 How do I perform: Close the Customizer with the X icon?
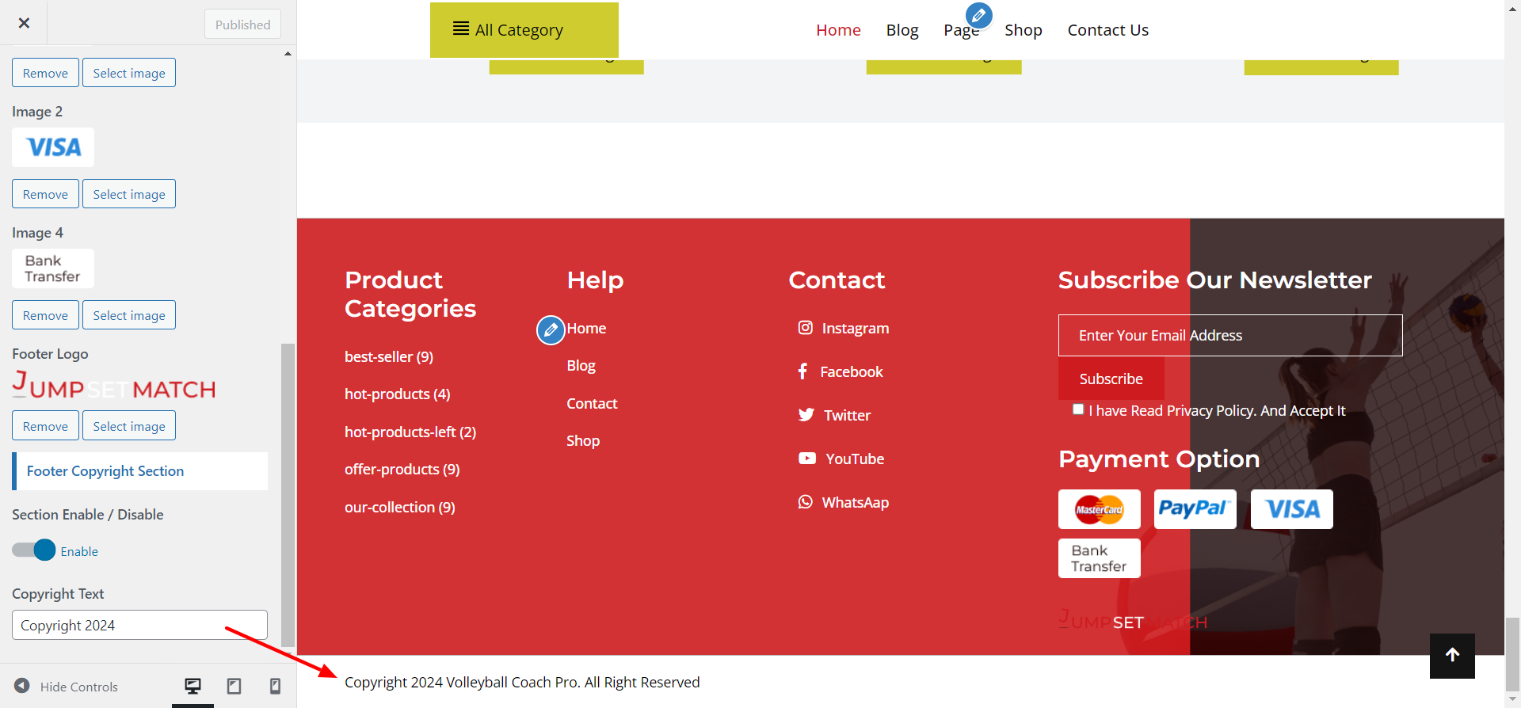point(24,23)
